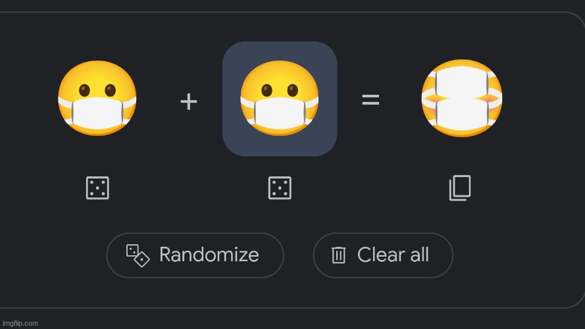Select the highlighted second masked face emoji

[x=280, y=98]
